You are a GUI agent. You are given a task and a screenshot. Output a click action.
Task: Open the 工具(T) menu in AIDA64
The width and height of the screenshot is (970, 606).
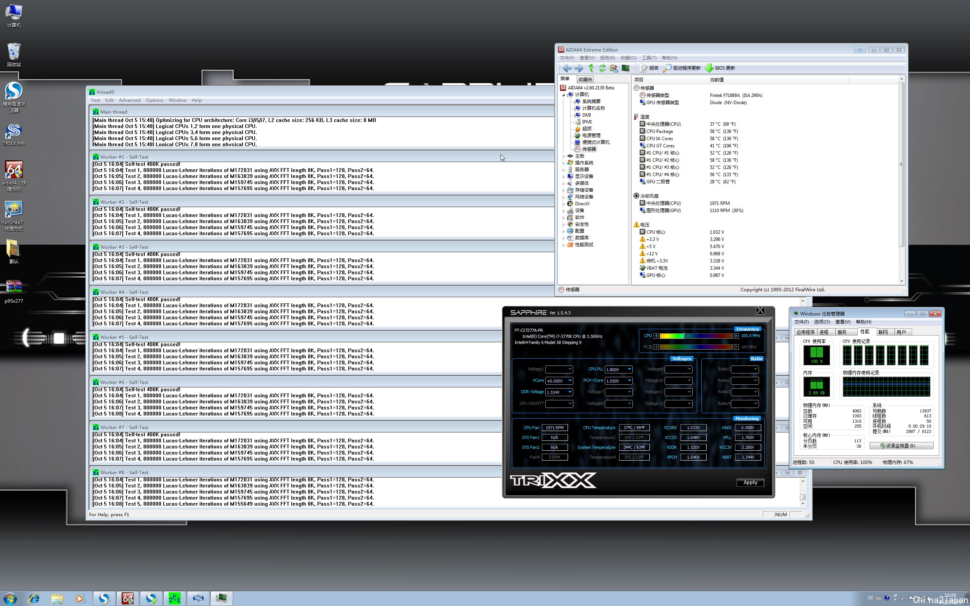click(x=649, y=58)
